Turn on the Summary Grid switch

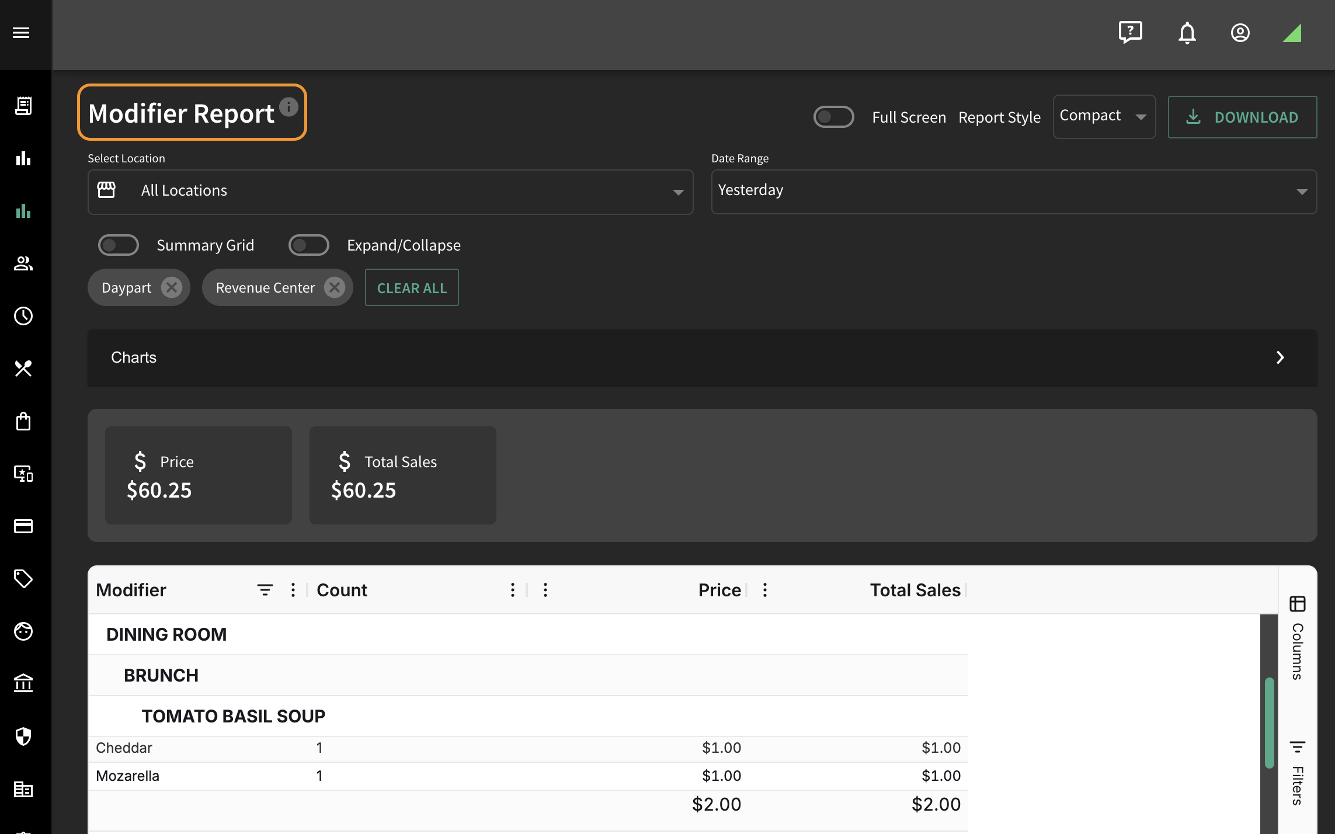119,245
